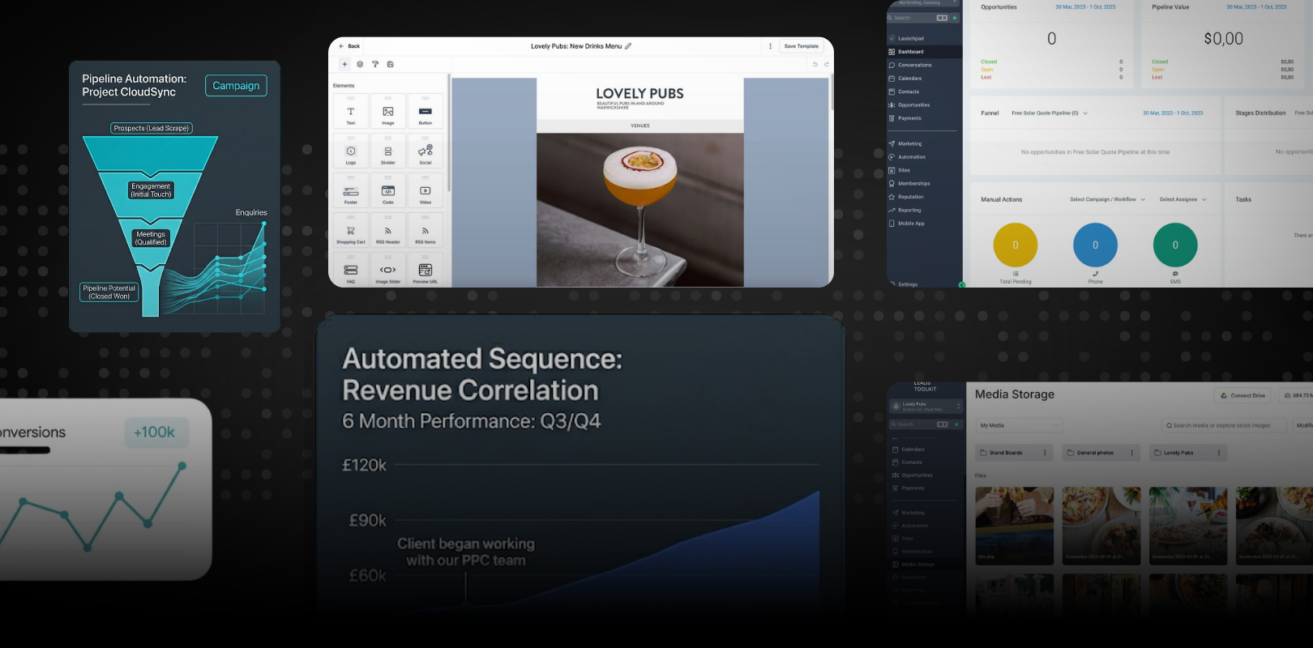Add the Divider element in the email builder
1313x648 pixels.
388,151
